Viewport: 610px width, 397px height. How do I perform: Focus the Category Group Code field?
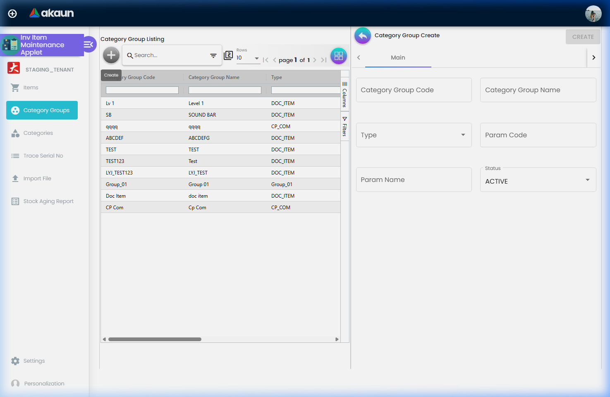coord(414,90)
